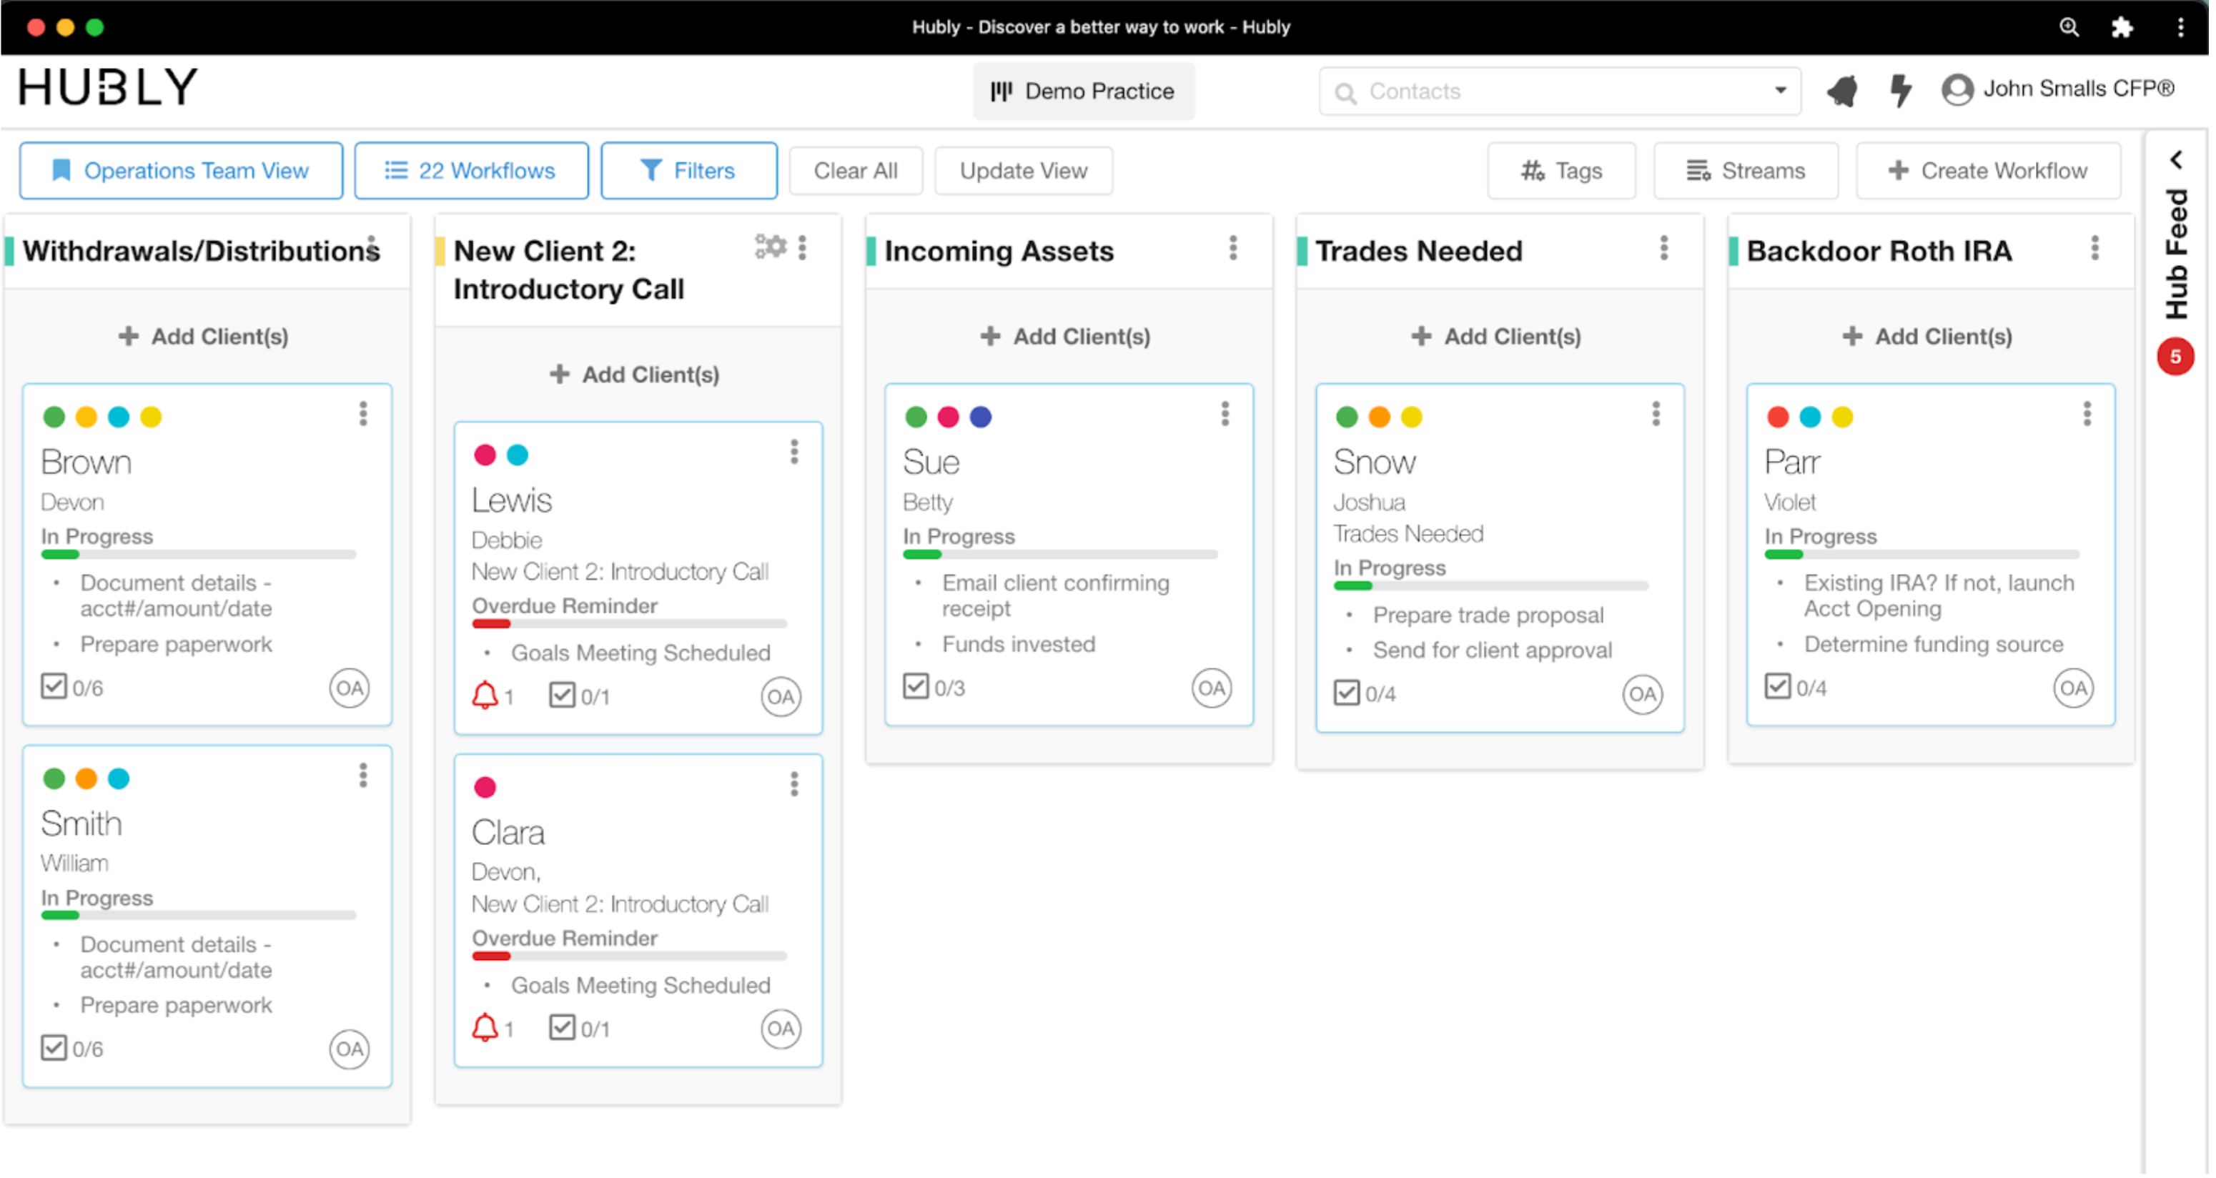Toggle task checkbox 0/3 on Sue card

[x=915, y=687]
